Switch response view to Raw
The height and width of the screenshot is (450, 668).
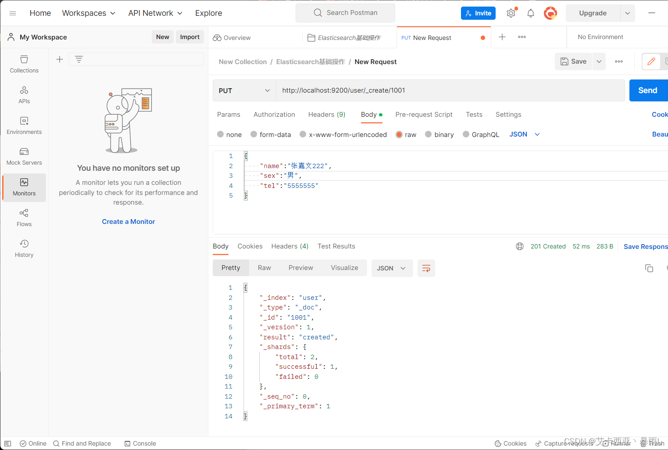pyautogui.click(x=264, y=268)
